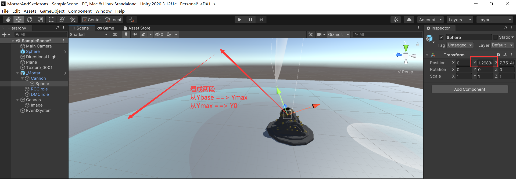Click the scene search field

pos(387,34)
